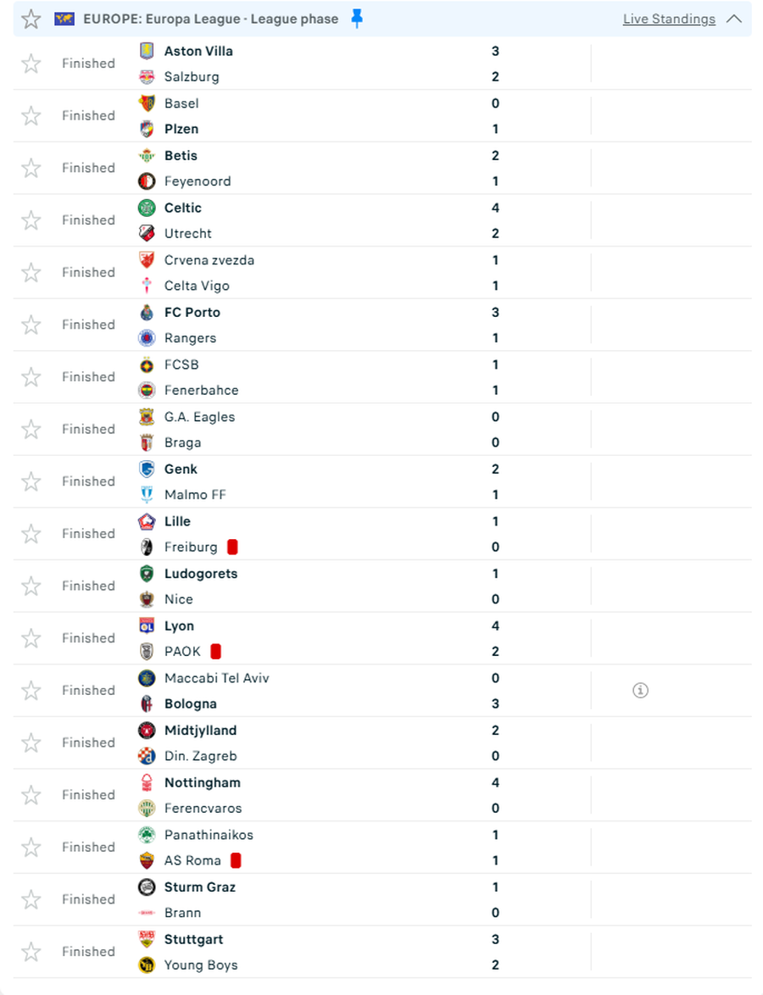
Task: Favorite the Genk vs Malmo FF match
Action: tap(31, 481)
